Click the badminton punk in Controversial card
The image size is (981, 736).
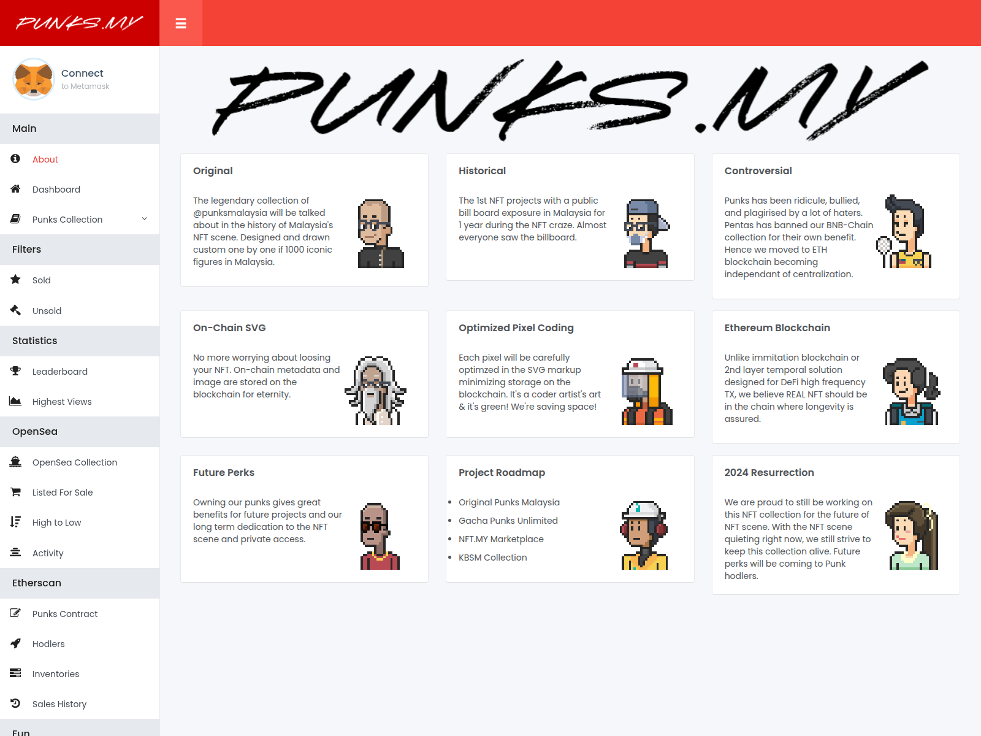(x=905, y=231)
